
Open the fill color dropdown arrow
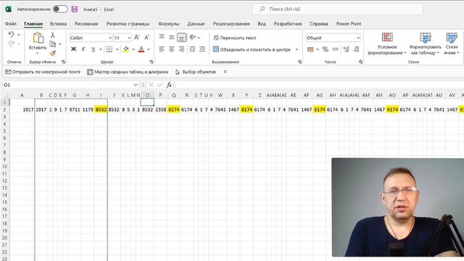pos(133,49)
